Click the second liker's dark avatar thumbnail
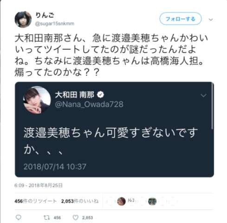This screenshot has height=223, width=227. (152, 201)
